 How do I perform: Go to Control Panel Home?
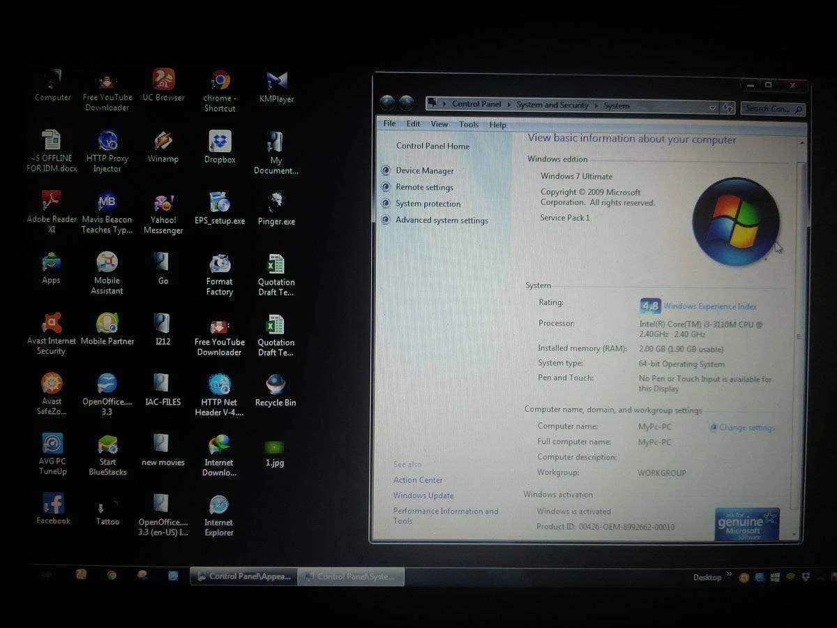point(432,146)
